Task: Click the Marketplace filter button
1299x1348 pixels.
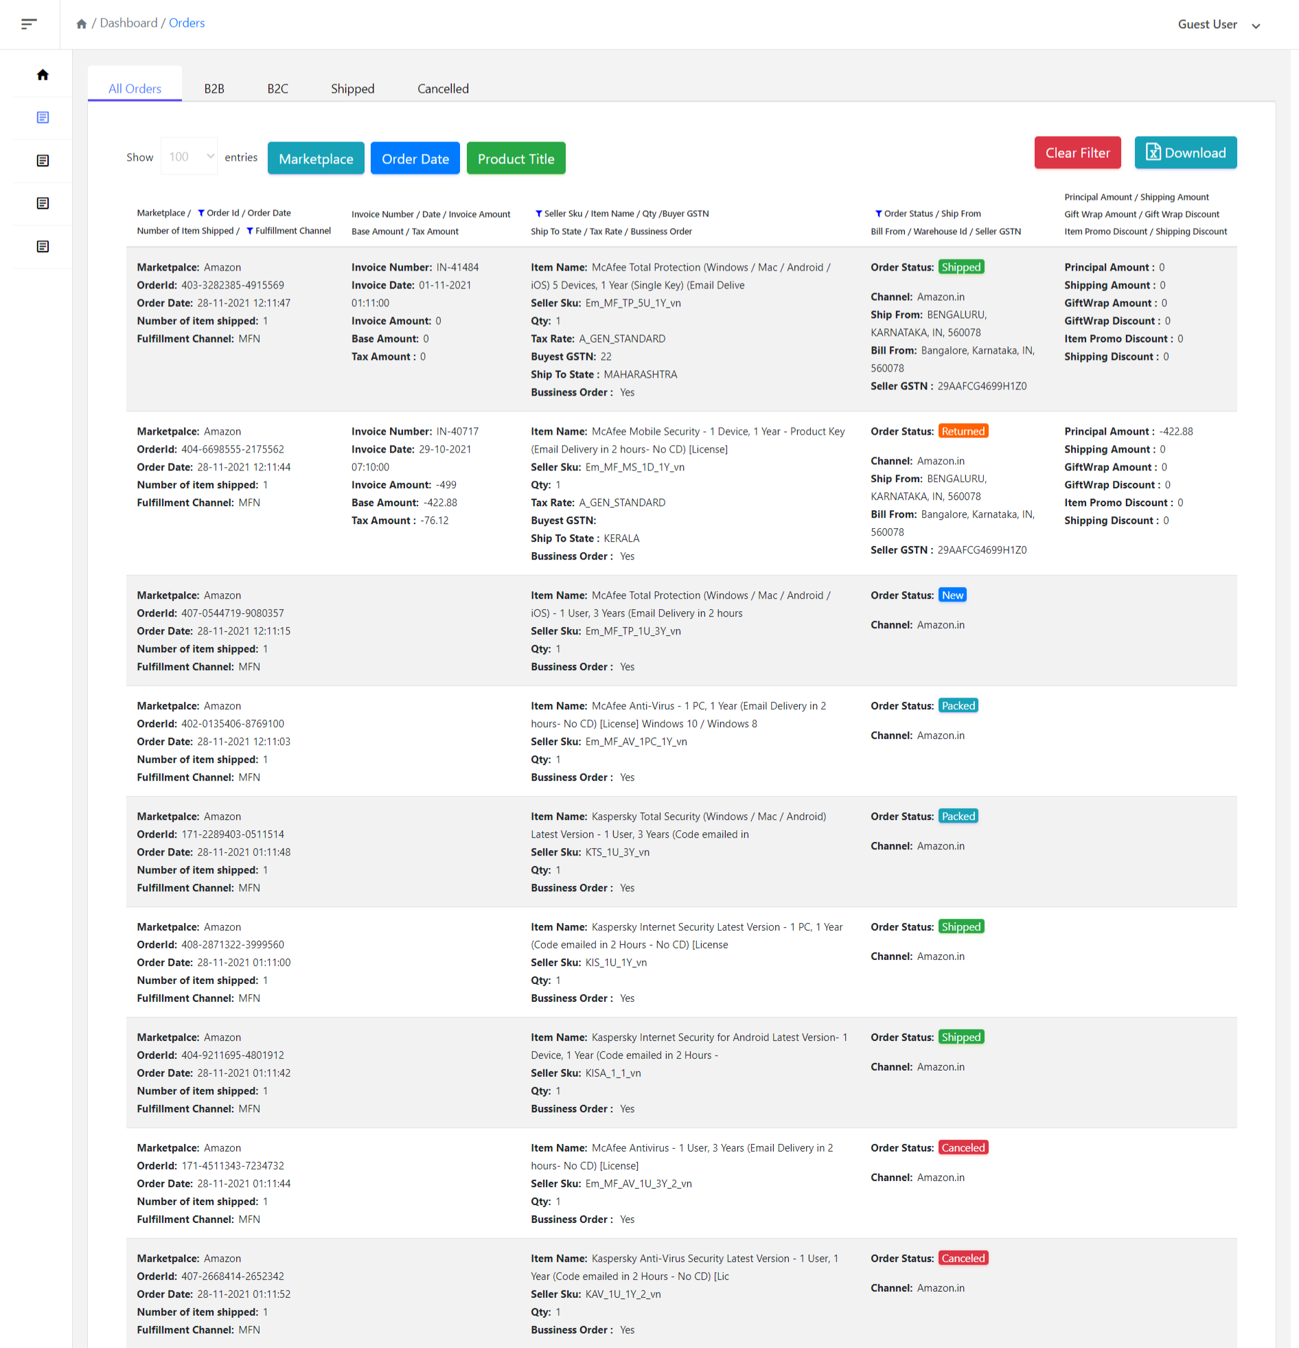Action: 316,159
